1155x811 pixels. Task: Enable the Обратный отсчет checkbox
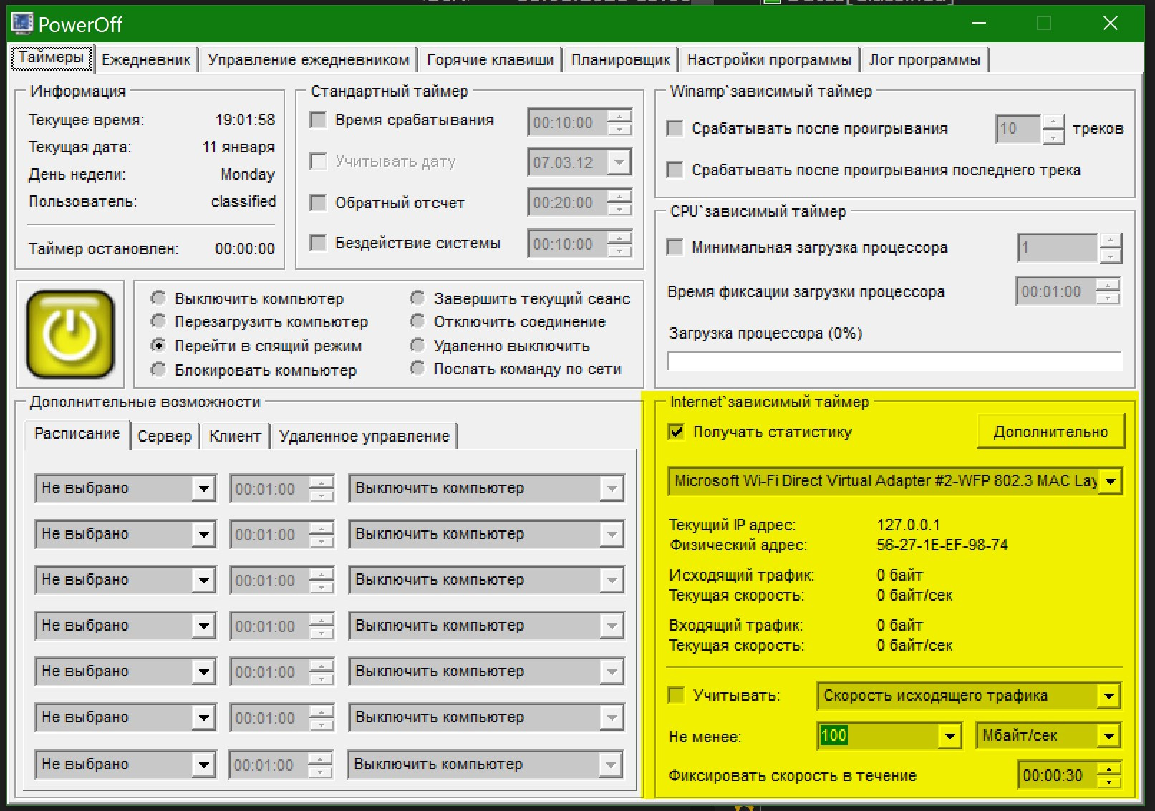click(x=318, y=203)
